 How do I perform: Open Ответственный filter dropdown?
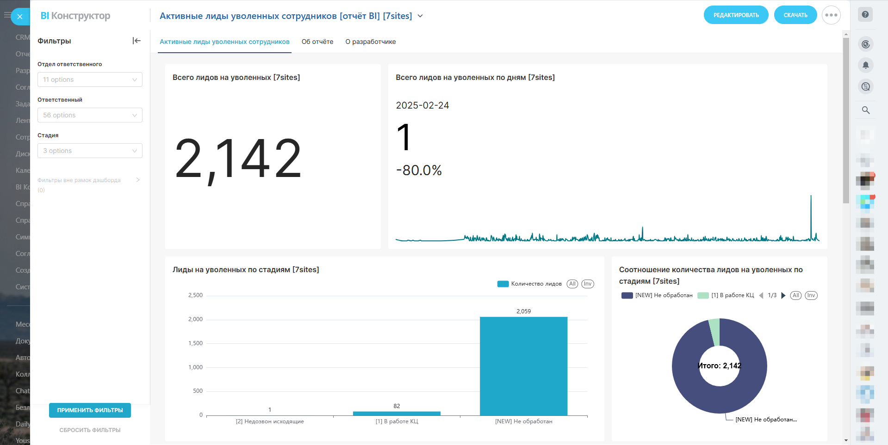point(90,115)
